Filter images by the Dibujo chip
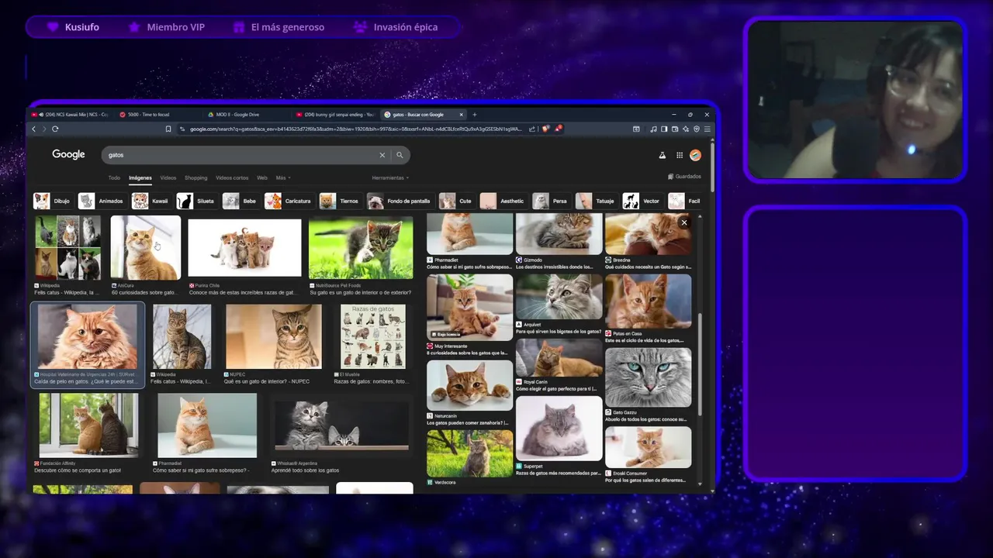This screenshot has height=558, width=993. (52, 201)
